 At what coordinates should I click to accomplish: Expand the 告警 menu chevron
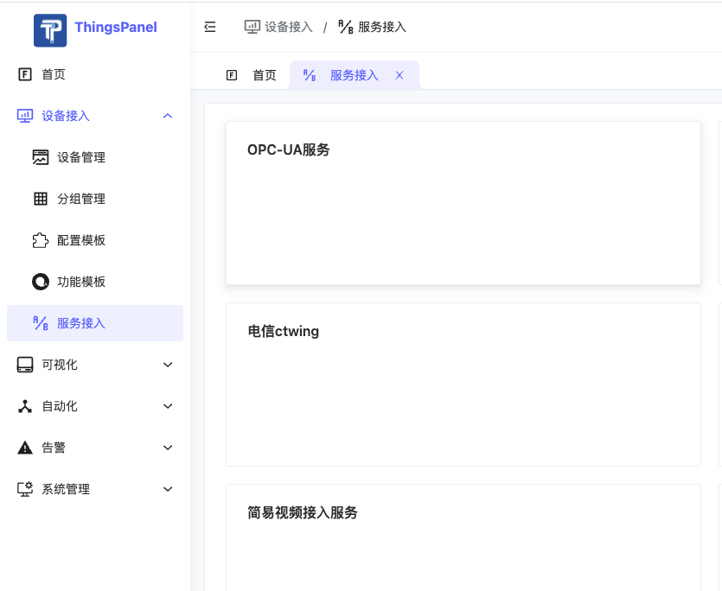pyautogui.click(x=168, y=448)
